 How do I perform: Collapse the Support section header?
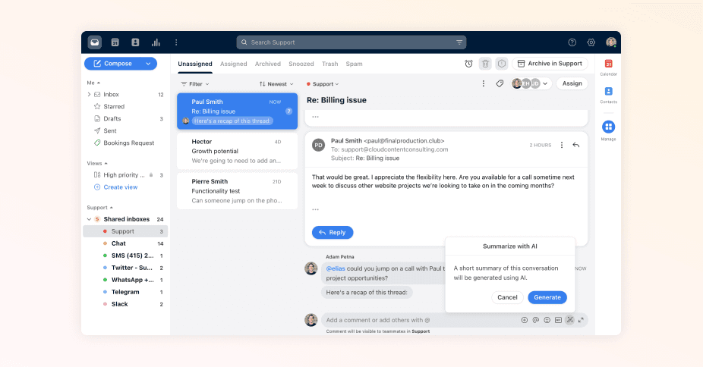tap(100, 208)
